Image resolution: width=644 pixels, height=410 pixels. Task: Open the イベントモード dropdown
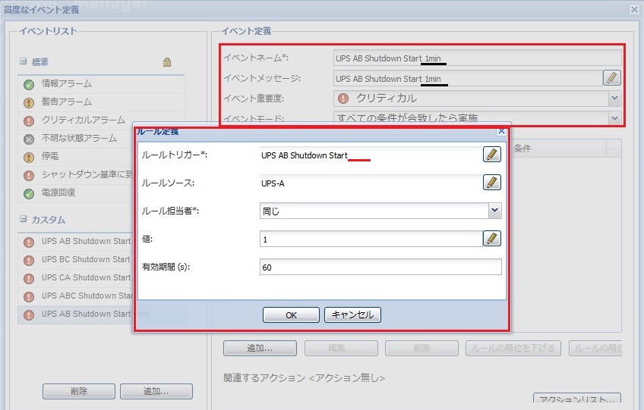click(x=614, y=118)
